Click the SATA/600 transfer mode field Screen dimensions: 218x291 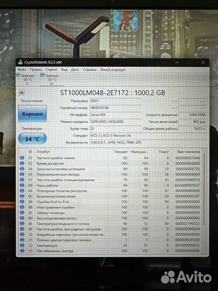click(x=115, y=122)
